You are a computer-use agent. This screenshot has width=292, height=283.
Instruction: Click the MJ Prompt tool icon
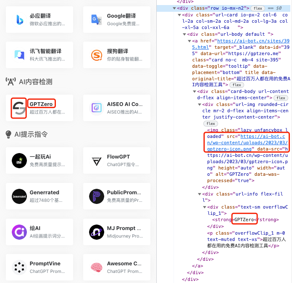tap(97, 232)
